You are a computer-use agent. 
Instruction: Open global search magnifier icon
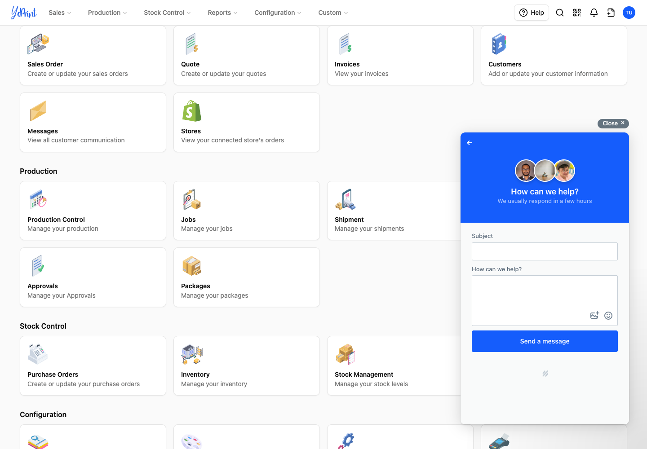(x=560, y=13)
